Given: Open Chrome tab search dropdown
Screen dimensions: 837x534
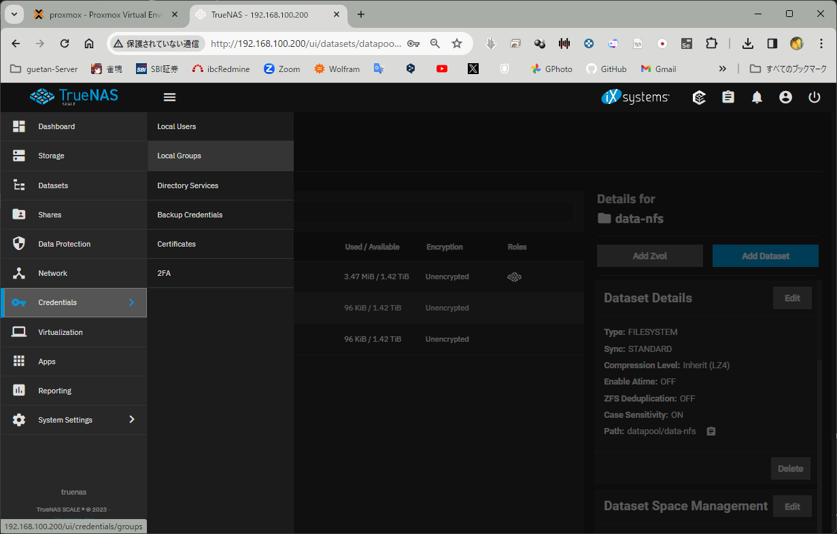Looking at the screenshot, I should (x=14, y=14).
